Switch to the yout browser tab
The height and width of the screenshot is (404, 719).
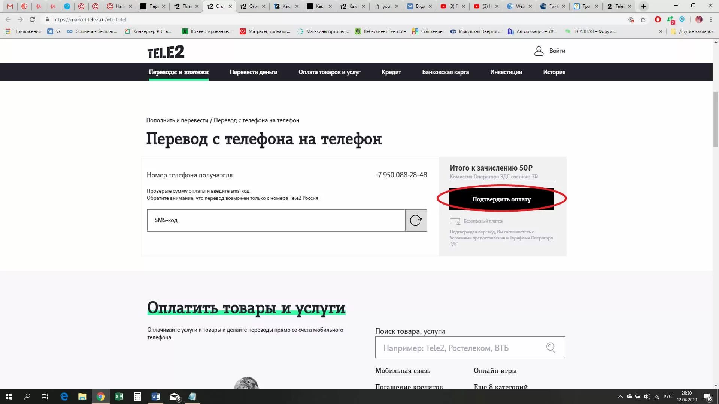coord(386,6)
